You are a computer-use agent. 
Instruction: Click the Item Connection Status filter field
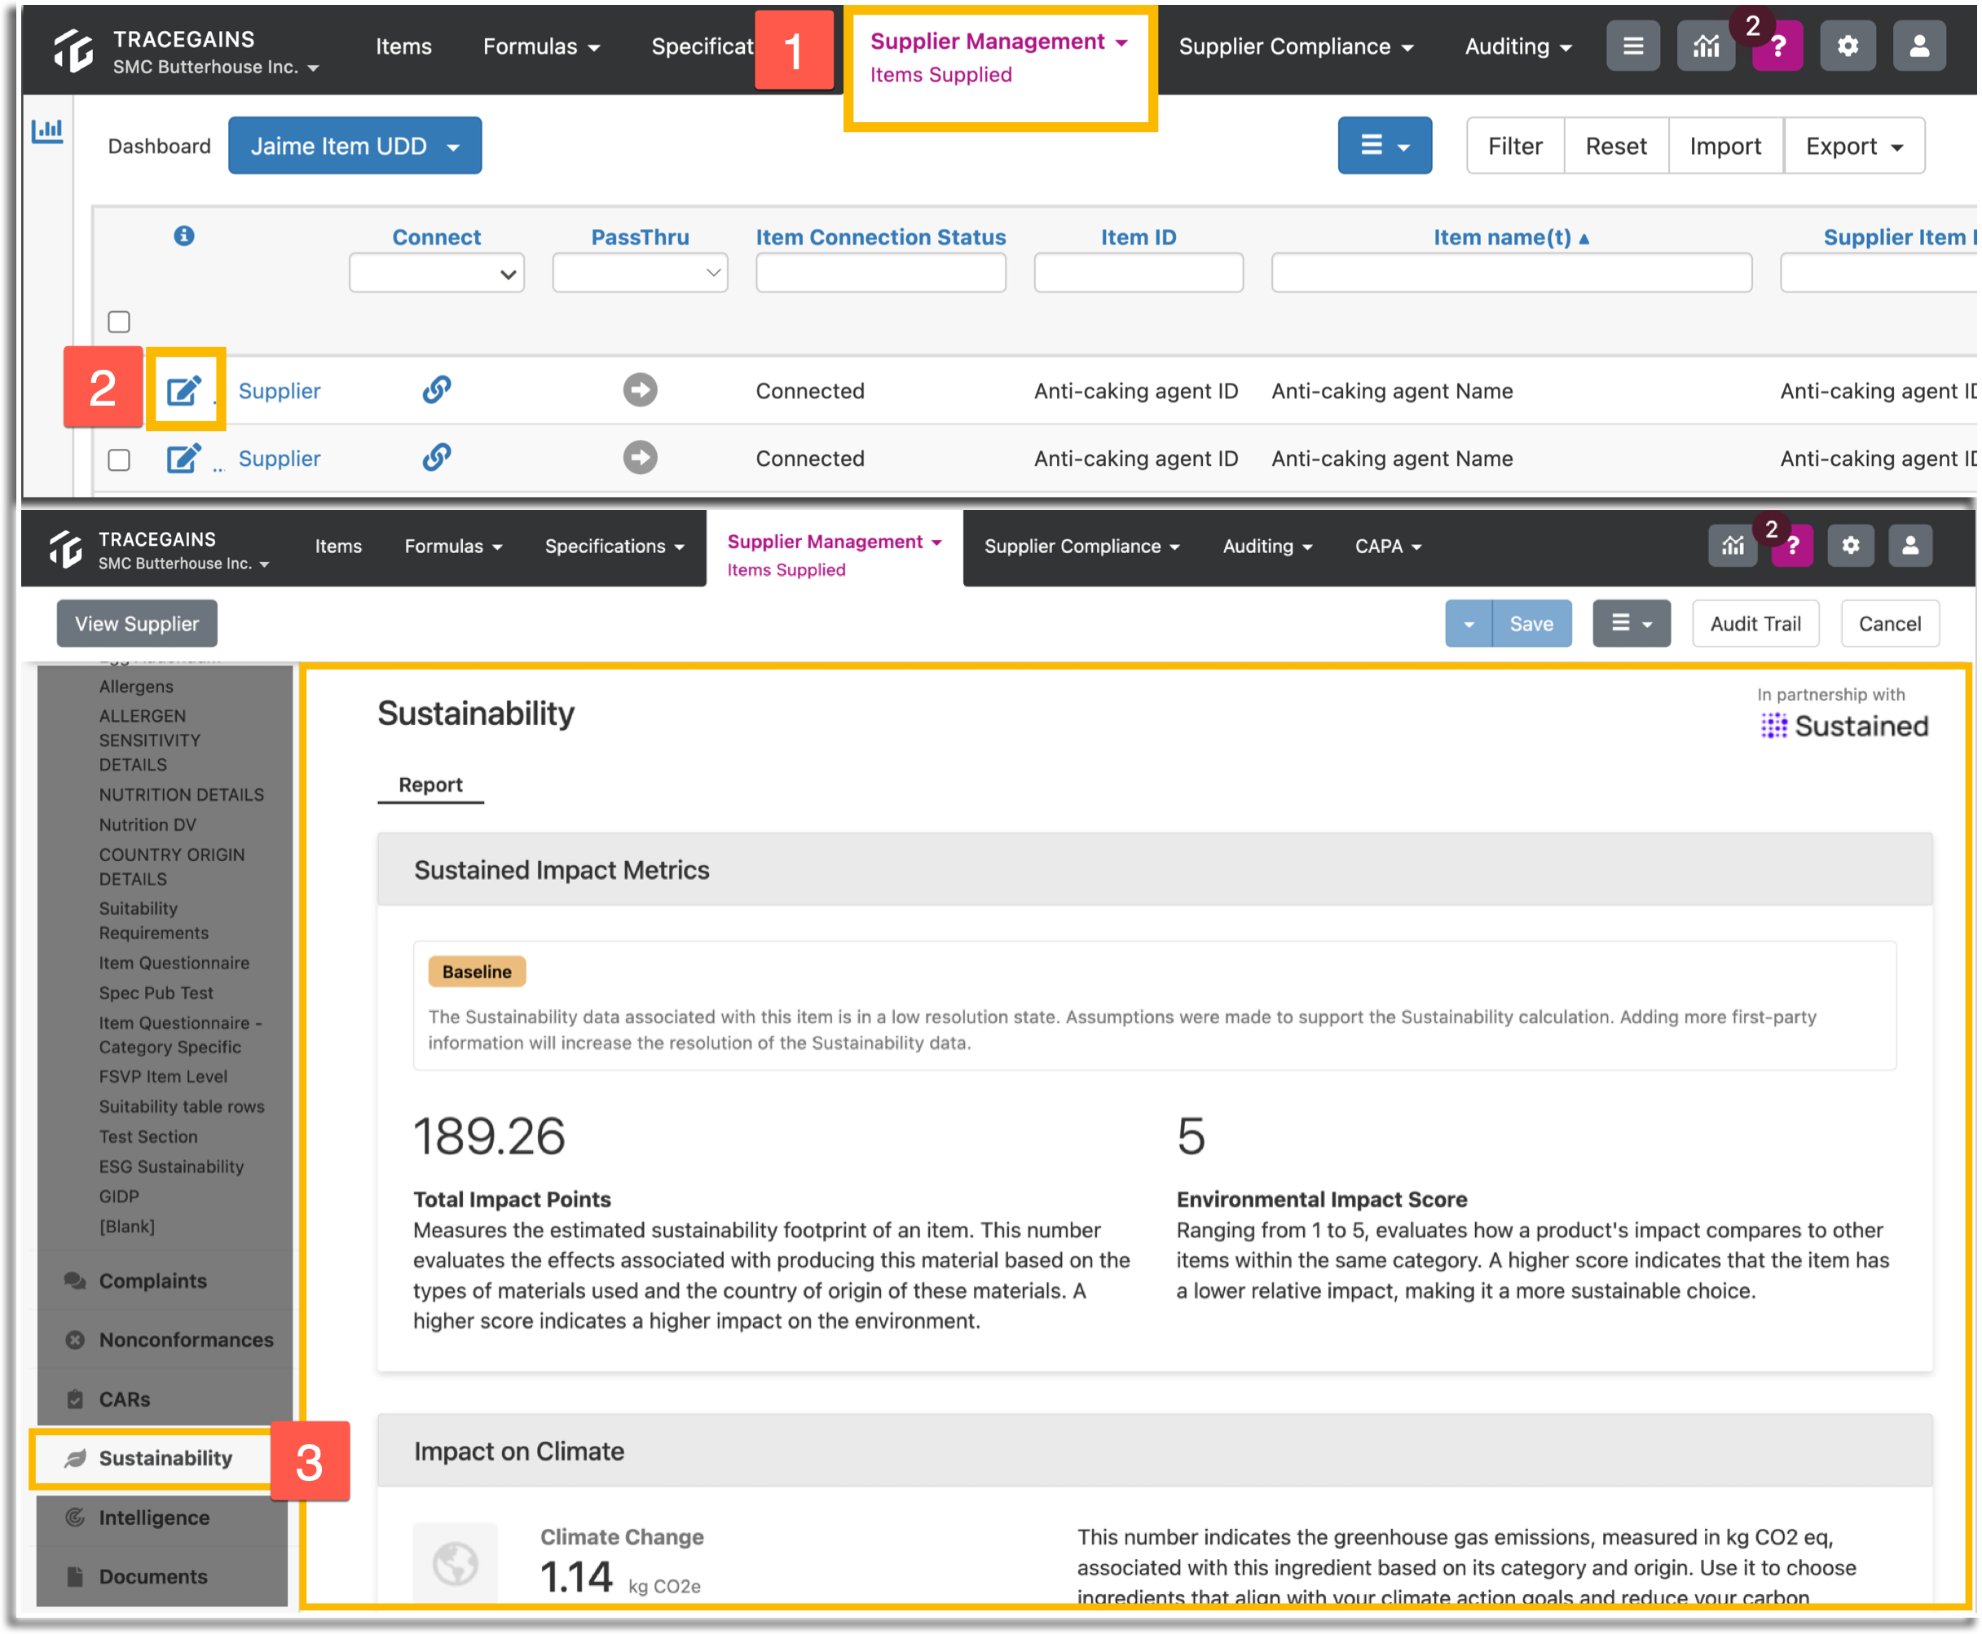pyautogui.click(x=880, y=273)
